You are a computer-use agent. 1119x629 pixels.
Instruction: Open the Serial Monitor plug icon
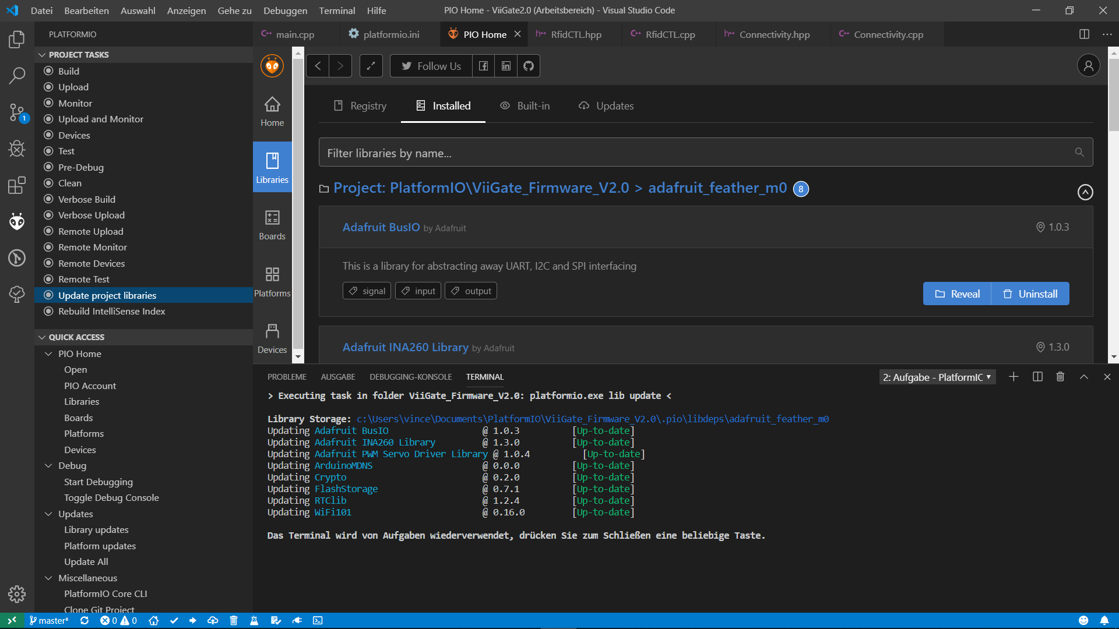(x=297, y=620)
